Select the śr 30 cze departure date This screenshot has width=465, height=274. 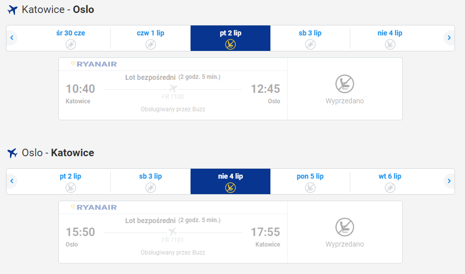[70, 38]
